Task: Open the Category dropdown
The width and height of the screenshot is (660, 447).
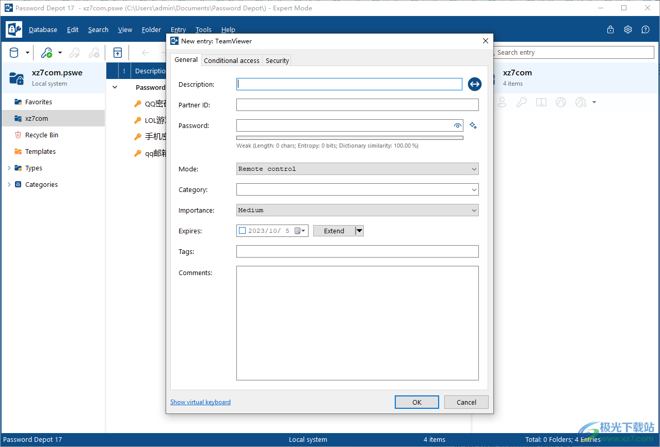Action: (x=357, y=189)
